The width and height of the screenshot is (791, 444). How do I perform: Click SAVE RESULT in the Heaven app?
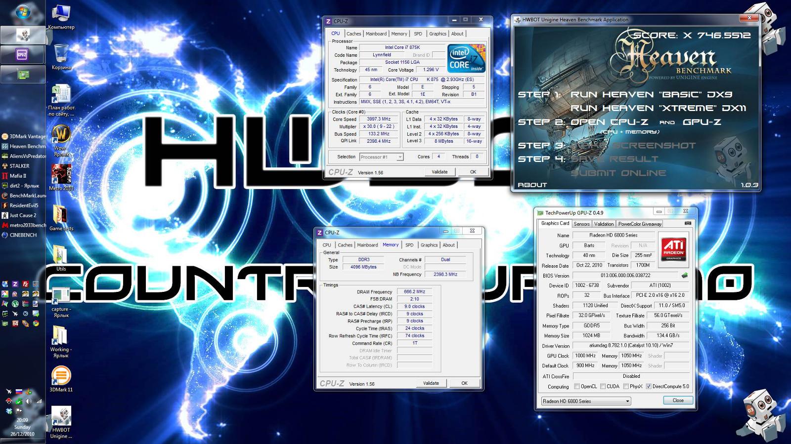pos(615,159)
